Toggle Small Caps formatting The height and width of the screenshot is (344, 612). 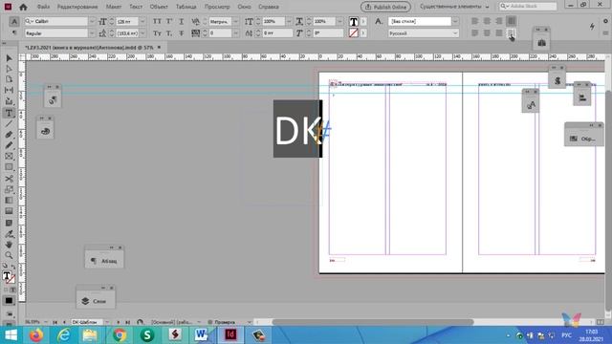coord(157,33)
